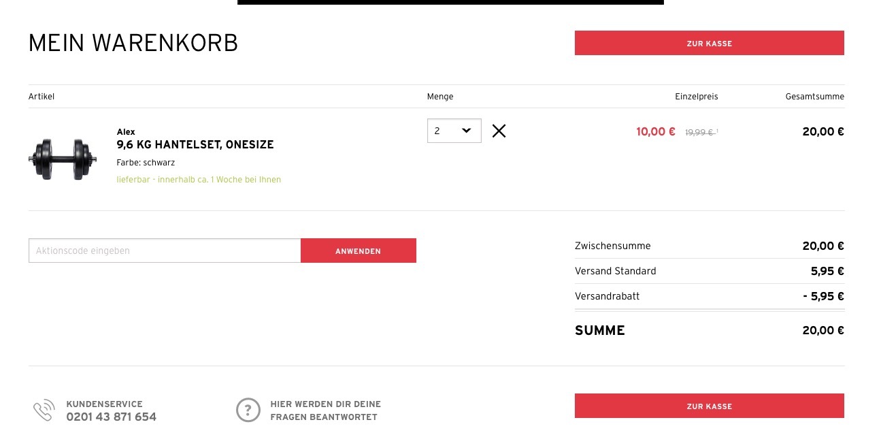This screenshot has height=435, width=881.
Task: Open the 'Hier werden dir deine Fragen beantwortet' link
Action: [x=325, y=410]
